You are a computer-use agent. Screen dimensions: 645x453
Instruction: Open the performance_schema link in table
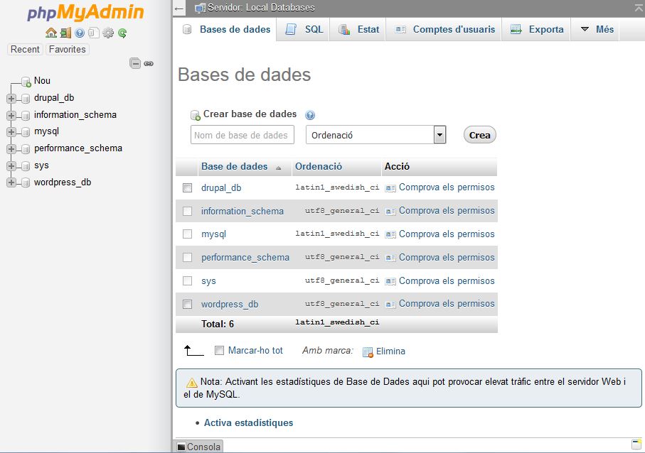245,258
